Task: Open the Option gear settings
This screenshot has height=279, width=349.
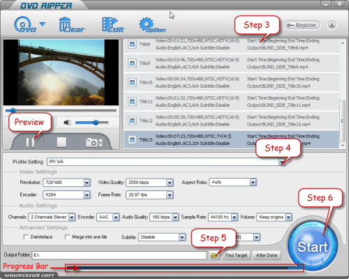Action: click(152, 24)
